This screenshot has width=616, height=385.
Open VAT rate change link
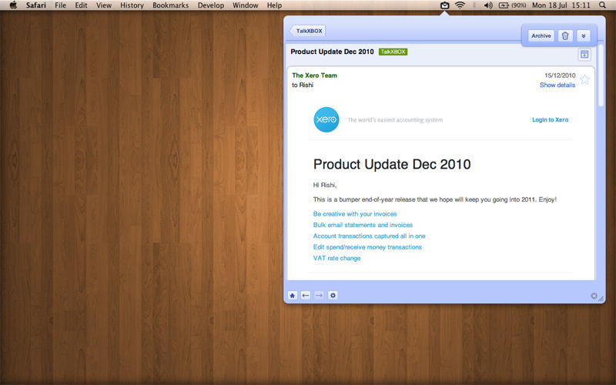click(336, 258)
